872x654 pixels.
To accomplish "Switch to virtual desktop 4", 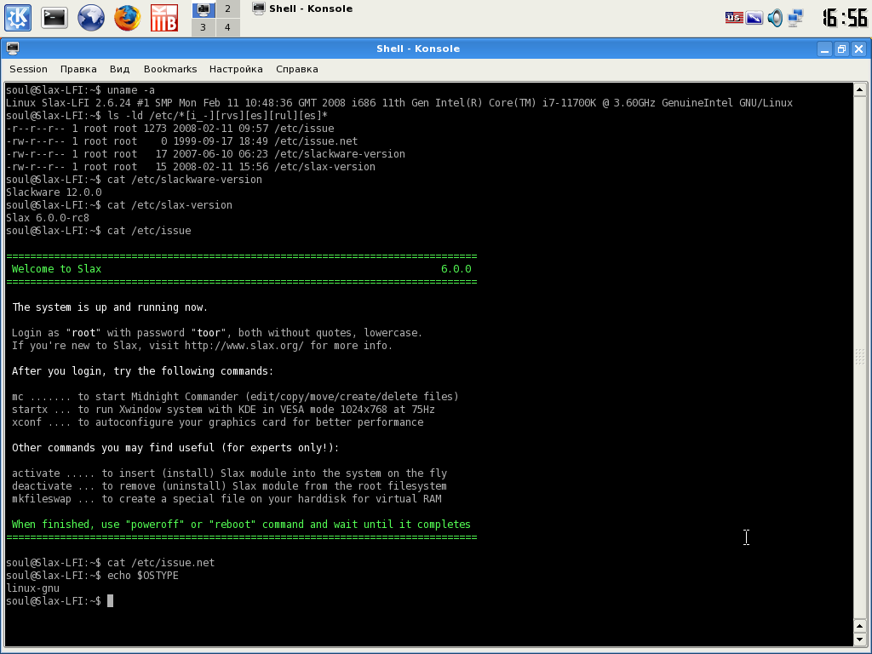I will tap(227, 27).
